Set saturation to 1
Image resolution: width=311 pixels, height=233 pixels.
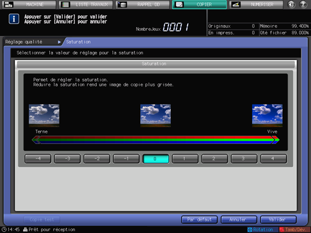tap(185, 159)
